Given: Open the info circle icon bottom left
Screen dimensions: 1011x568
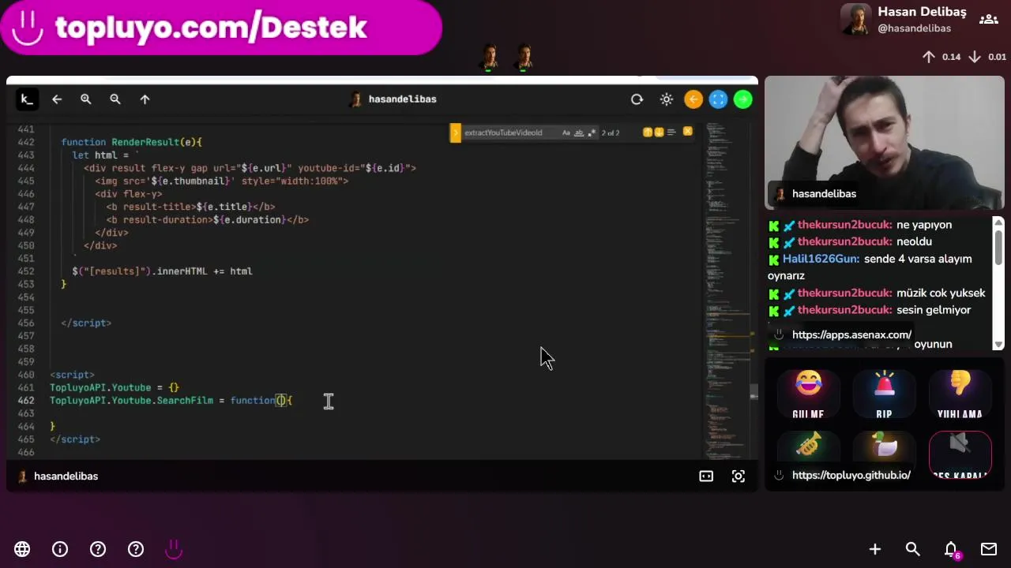Looking at the screenshot, I should tap(60, 549).
